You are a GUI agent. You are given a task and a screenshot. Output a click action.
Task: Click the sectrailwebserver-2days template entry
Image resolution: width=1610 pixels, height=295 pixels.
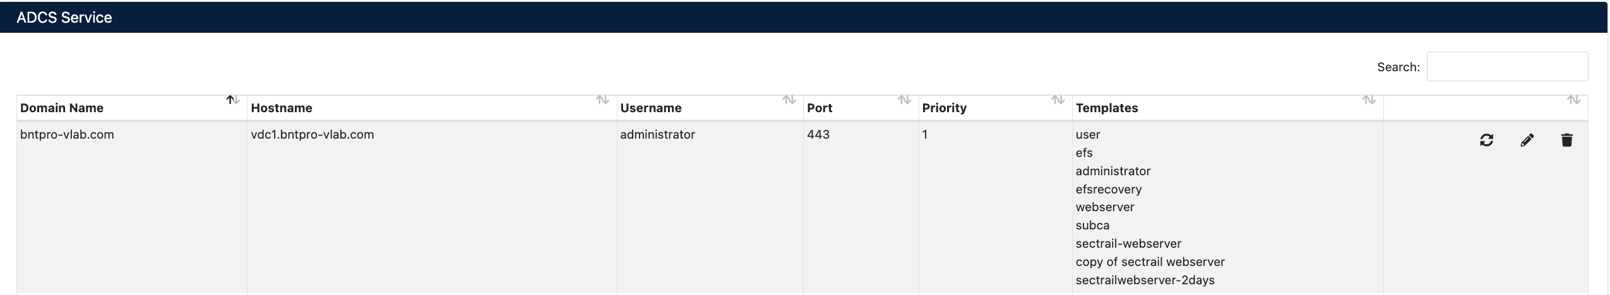[x=1145, y=280]
